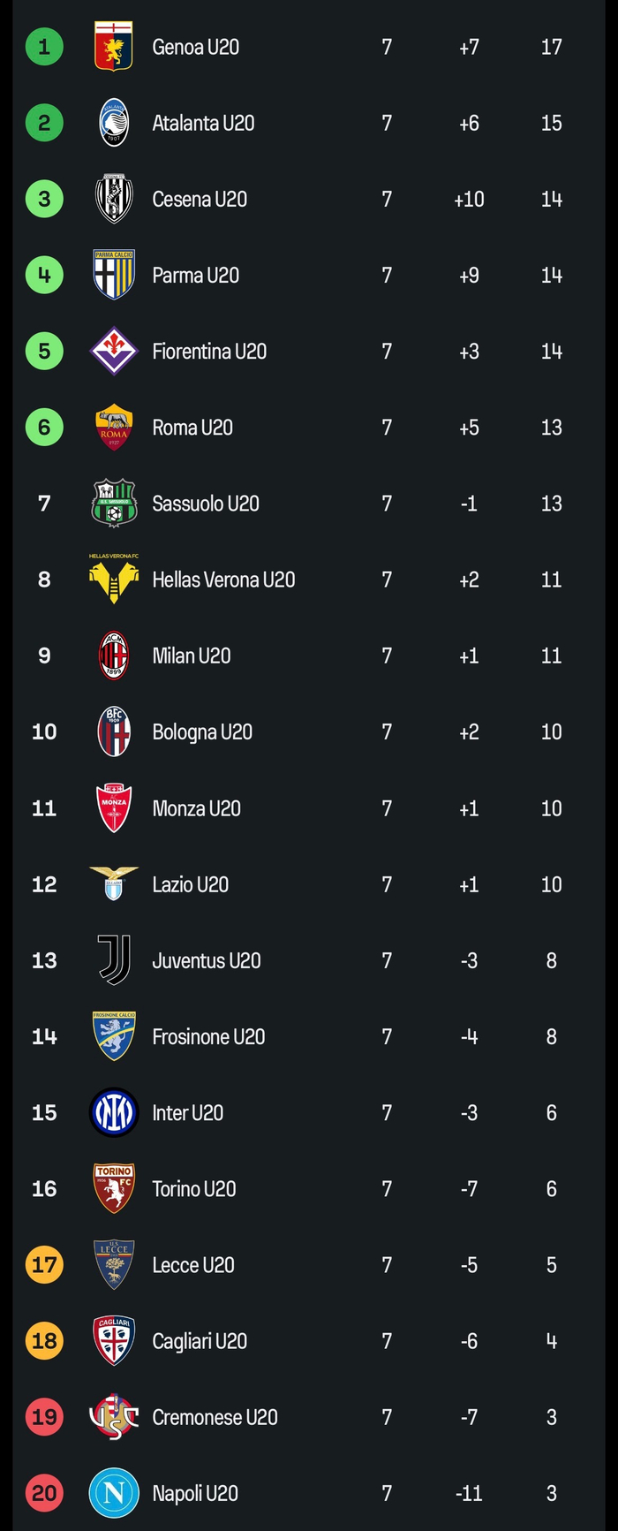
Task: Click Torino U20's points value 6
Action: (551, 1189)
